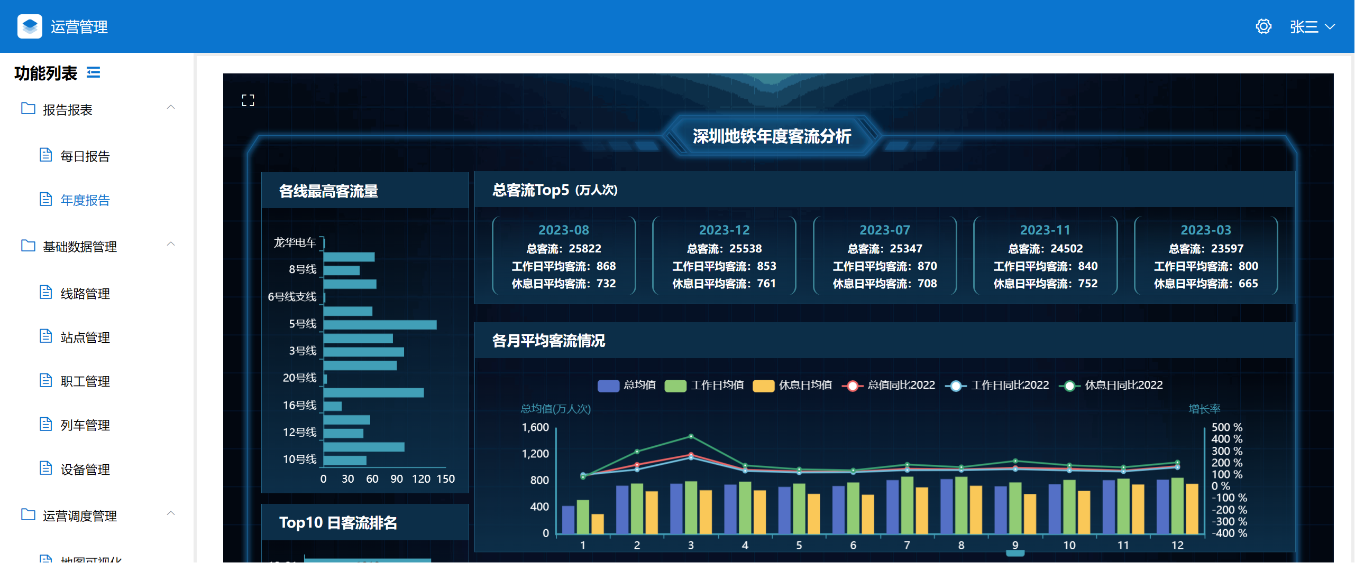Click the 2023-12 top passenger flow card
Image resolution: width=1355 pixels, height=563 pixels.
click(725, 256)
